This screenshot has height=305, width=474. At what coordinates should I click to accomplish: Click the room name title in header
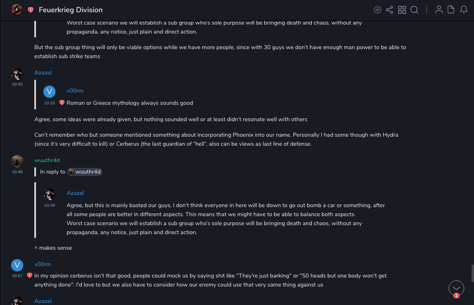click(71, 10)
